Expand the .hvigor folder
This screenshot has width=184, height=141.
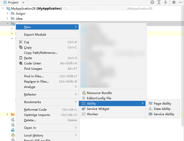[x=7, y=13]
